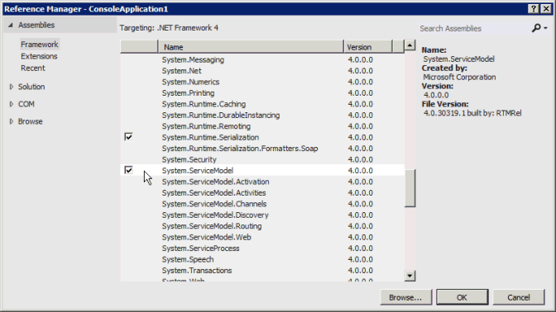
Task: Select the System.Numerics row
Action: [x=262, y=82]
